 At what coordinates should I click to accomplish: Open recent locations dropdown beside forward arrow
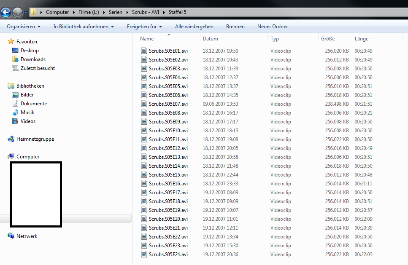pos(26,13)
